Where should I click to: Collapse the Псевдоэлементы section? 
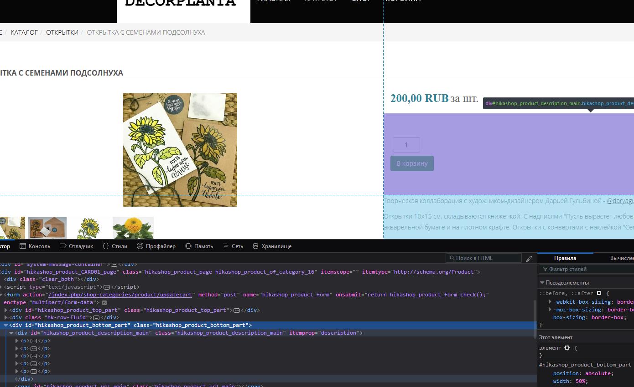point(542,283)
